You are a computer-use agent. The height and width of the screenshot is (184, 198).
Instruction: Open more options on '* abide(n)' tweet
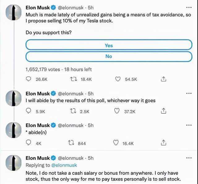pos(188,125)
